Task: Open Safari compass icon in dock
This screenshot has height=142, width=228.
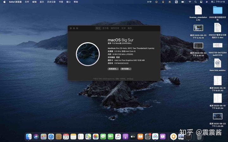Action: [x=51, y=136]
